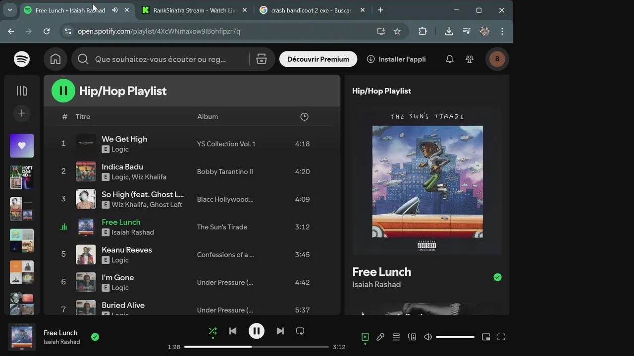Viewport: 634px width, 356px height.
Task: Open the play queue
Action: point(396,337)
